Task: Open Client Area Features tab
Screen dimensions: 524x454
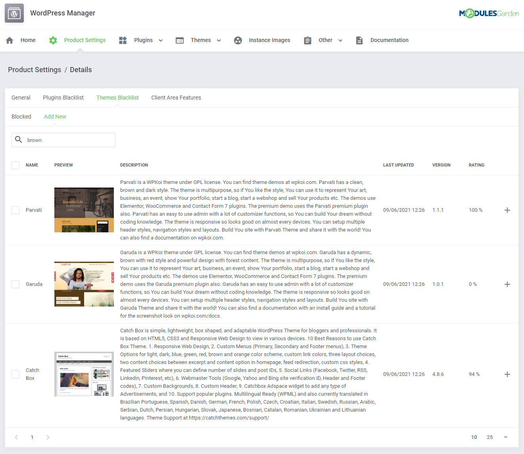Action: (176, 98)
